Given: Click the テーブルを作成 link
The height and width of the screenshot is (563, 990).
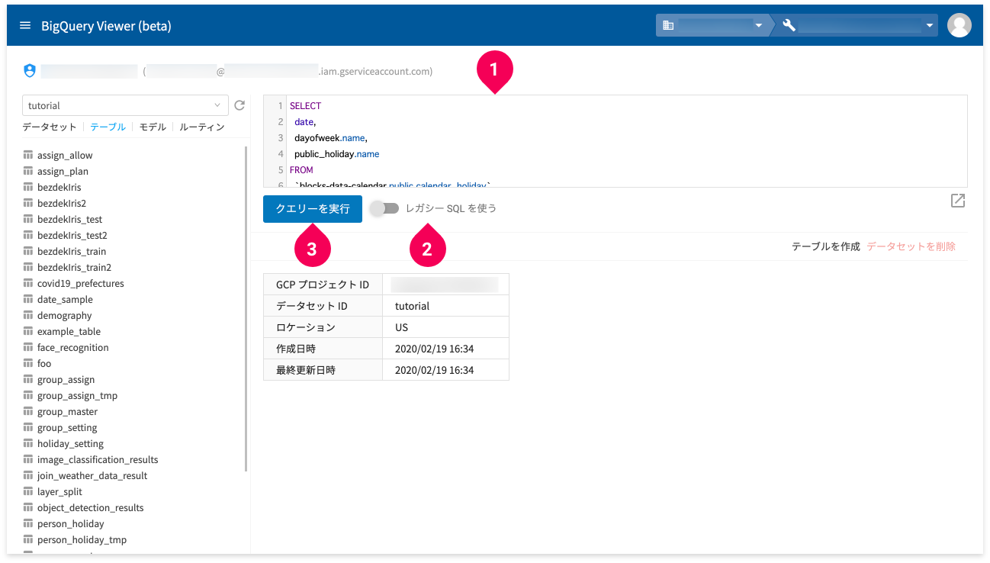Looking at the screenshot, I should click(x=826, y=246).
